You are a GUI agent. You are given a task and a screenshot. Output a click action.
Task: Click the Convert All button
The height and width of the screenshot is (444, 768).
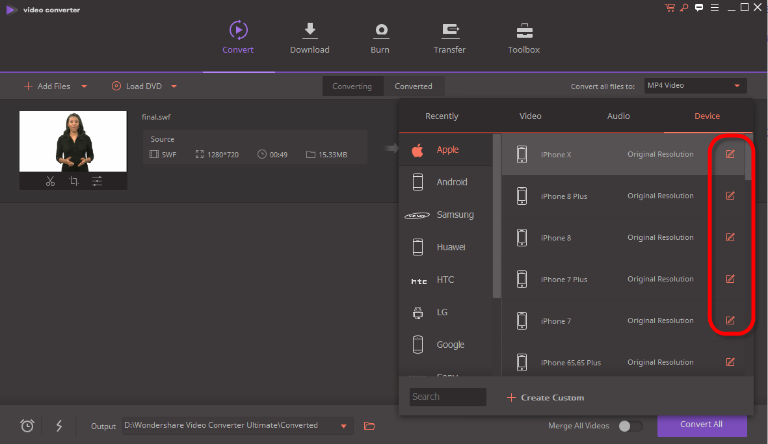pyautogui.click(x=702, y=425)
